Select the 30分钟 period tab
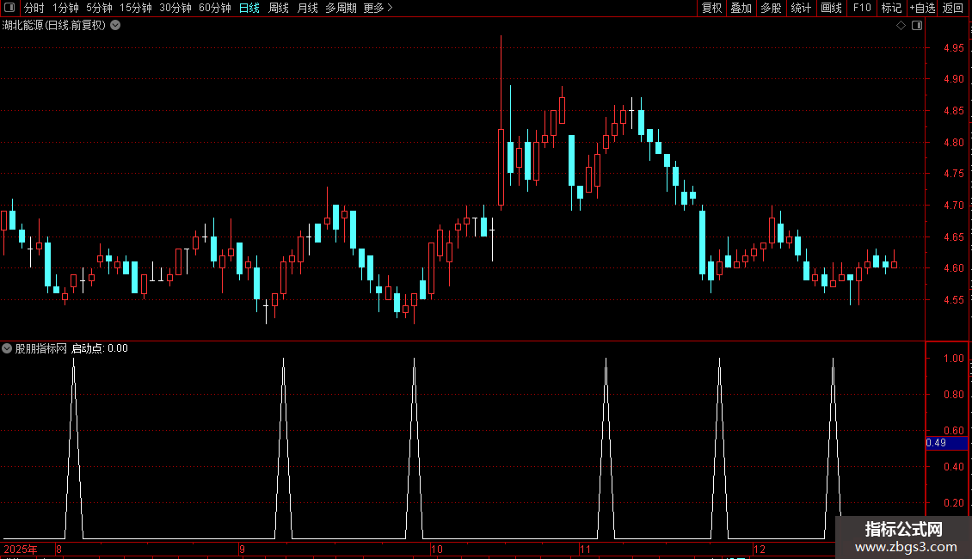972x559 pixels. (x=175, y=8)
